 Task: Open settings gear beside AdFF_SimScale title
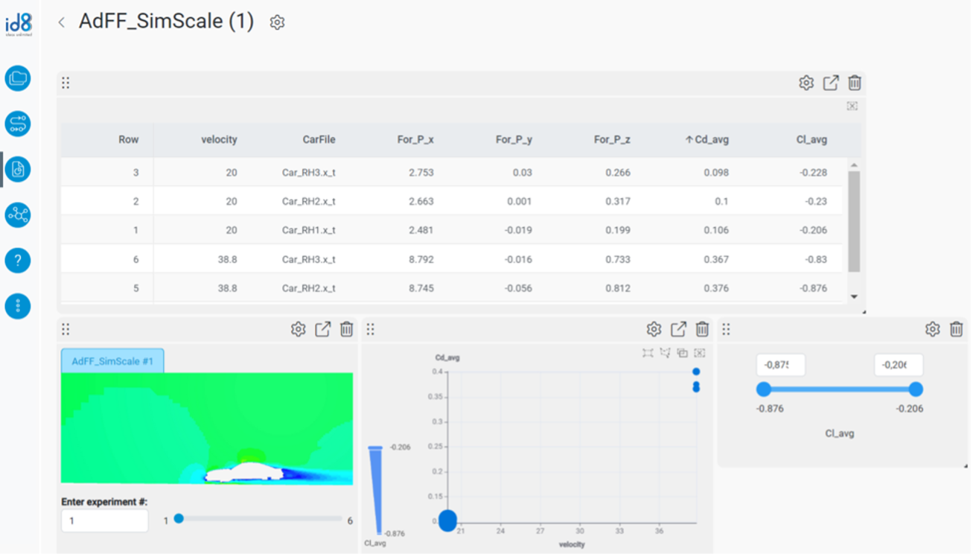pos(277,22)
